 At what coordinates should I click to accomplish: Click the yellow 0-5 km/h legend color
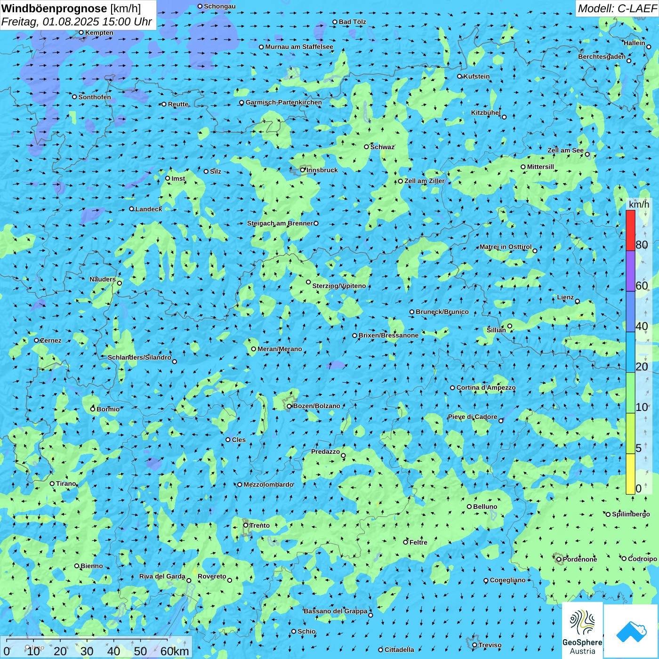(x=630, y=474)
